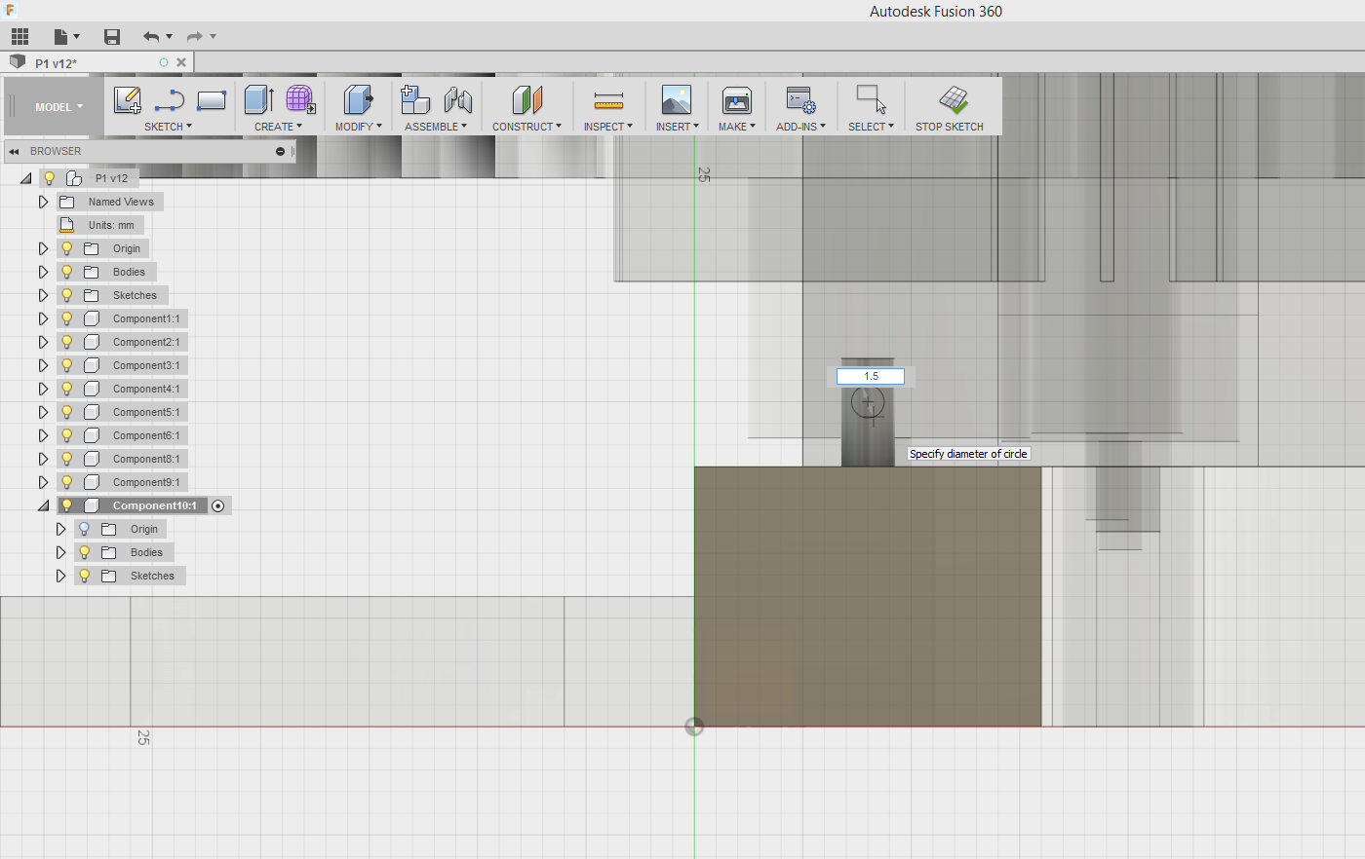The image size is (1365, 859).
Task: Open the INSERT menu
Action: pyautogui.click(x=677, y=127)
